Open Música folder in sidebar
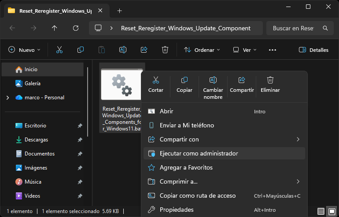 click(x=42, y=182)
